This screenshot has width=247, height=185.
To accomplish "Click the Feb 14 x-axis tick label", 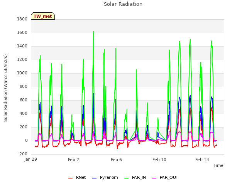I will (202, 160).
